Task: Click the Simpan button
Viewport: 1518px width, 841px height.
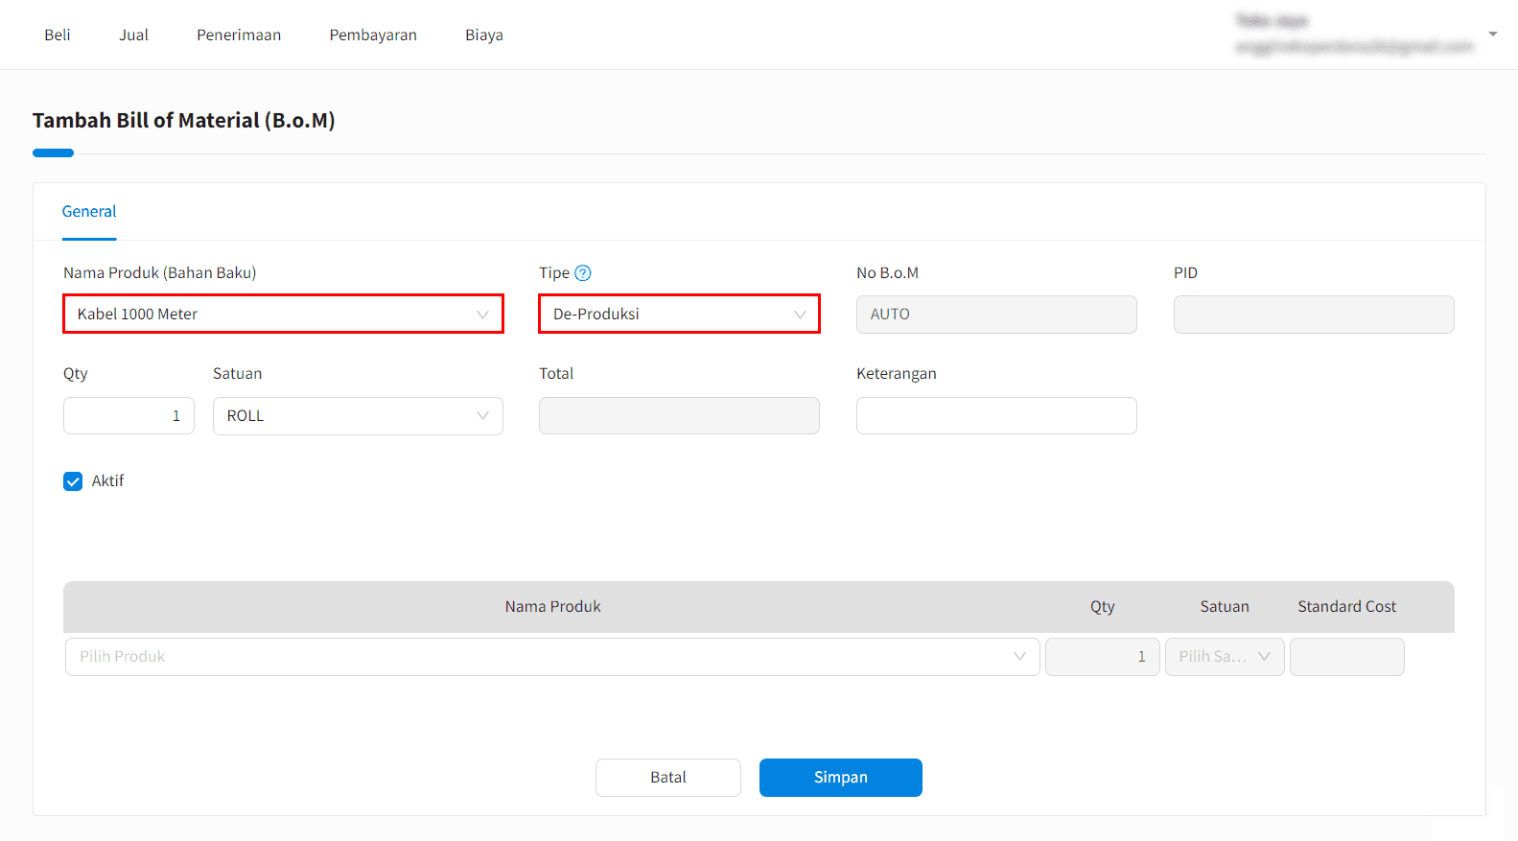Action: 840,778
